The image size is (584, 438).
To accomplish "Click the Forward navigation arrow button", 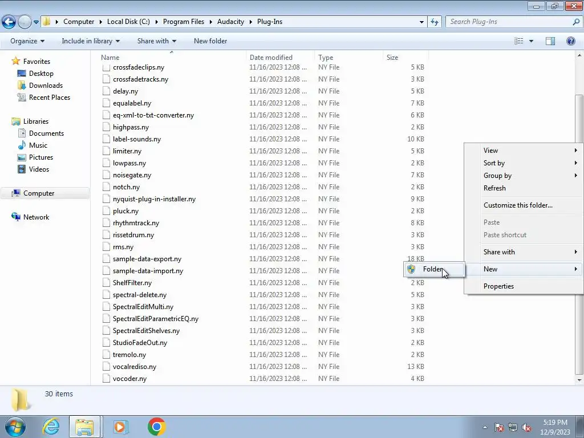I will [x=25, y=22].
